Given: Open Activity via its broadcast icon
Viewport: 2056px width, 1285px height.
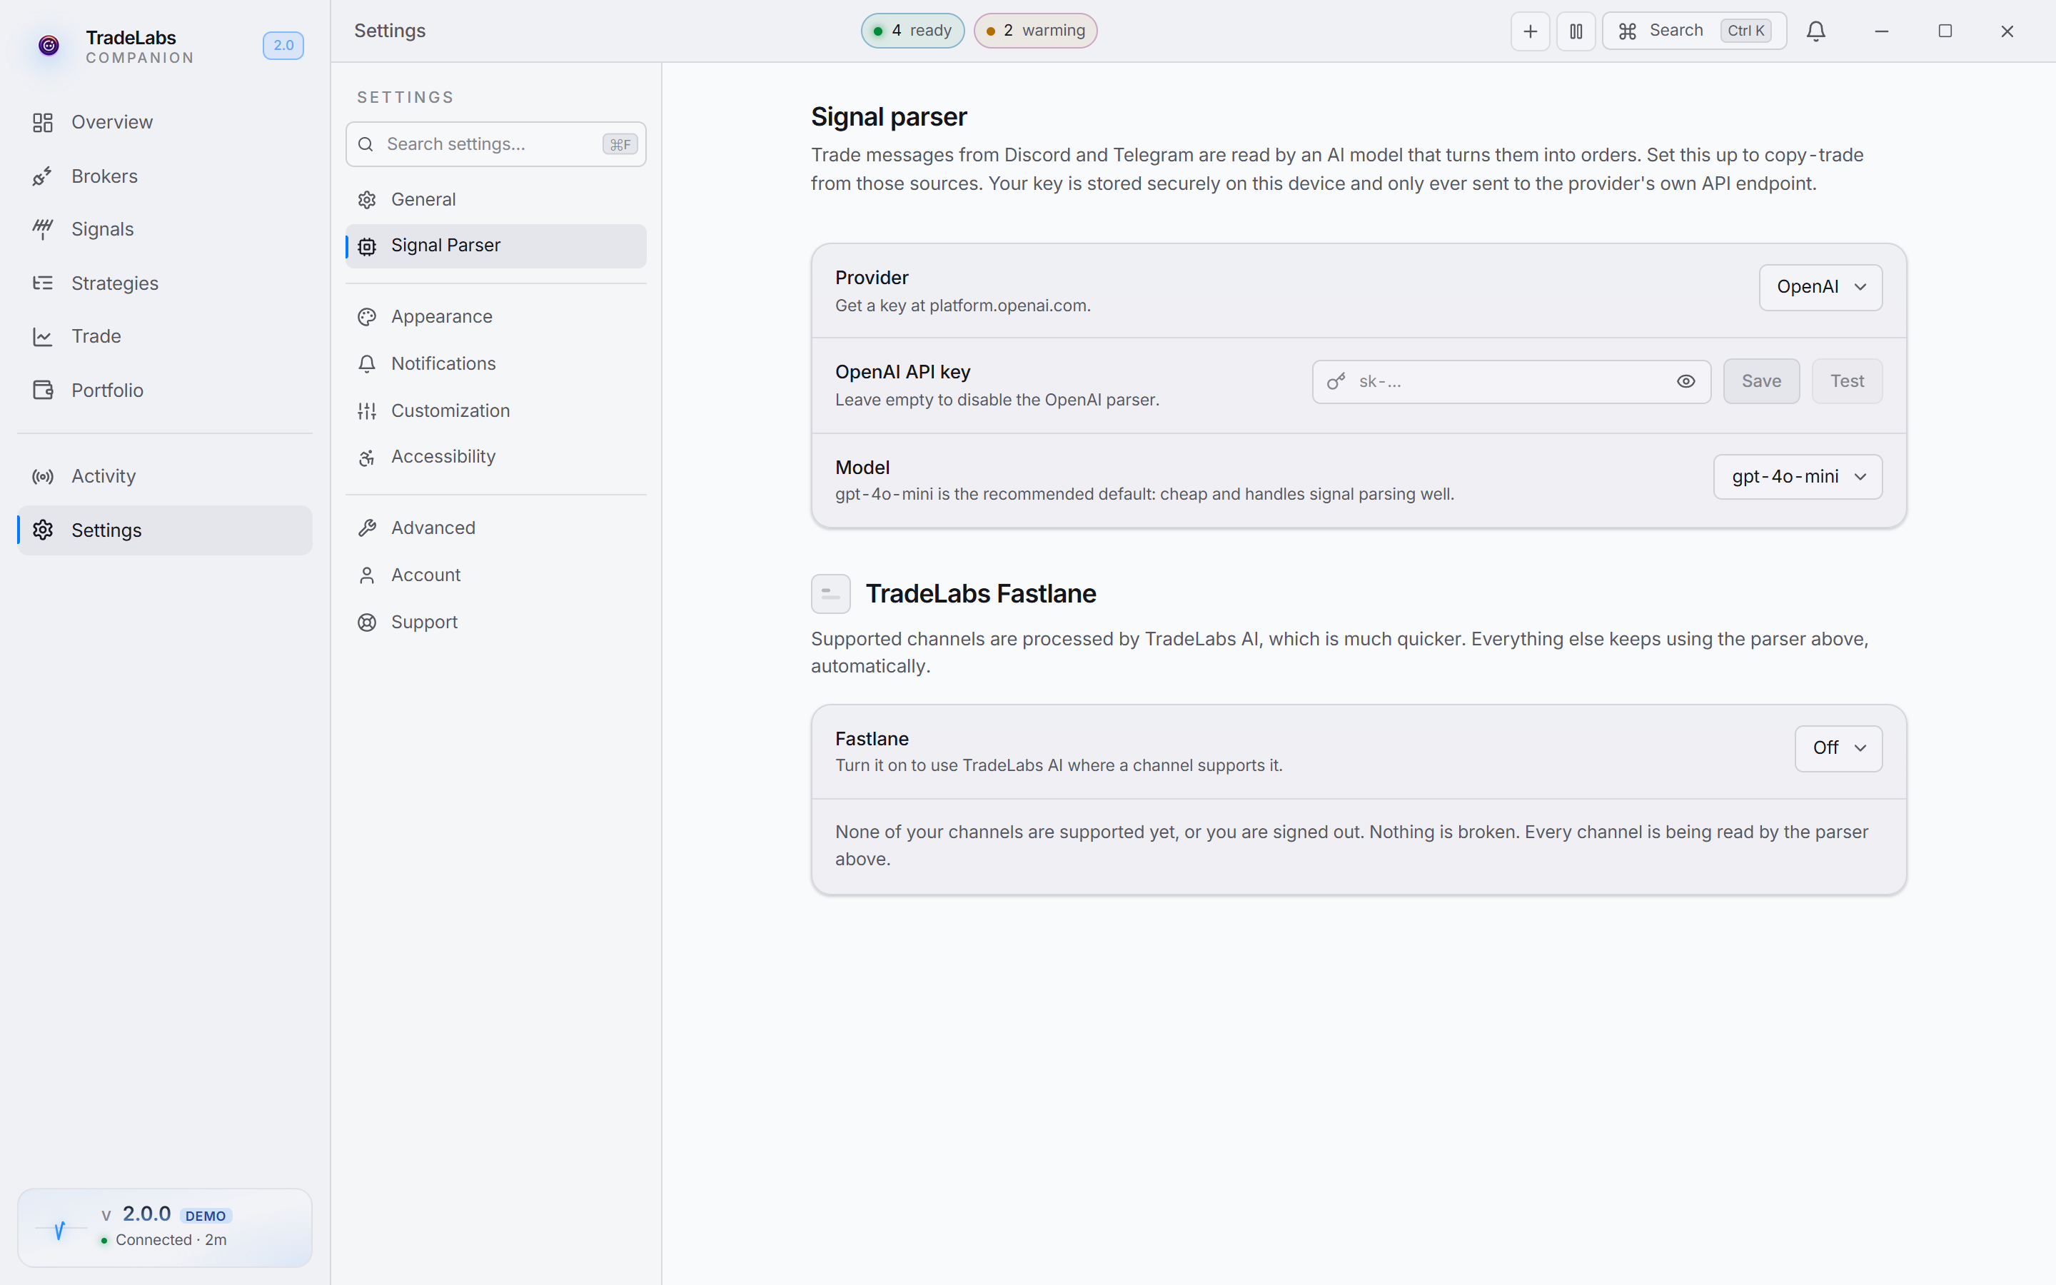Looking at the screenshot, I should [43, 476].
